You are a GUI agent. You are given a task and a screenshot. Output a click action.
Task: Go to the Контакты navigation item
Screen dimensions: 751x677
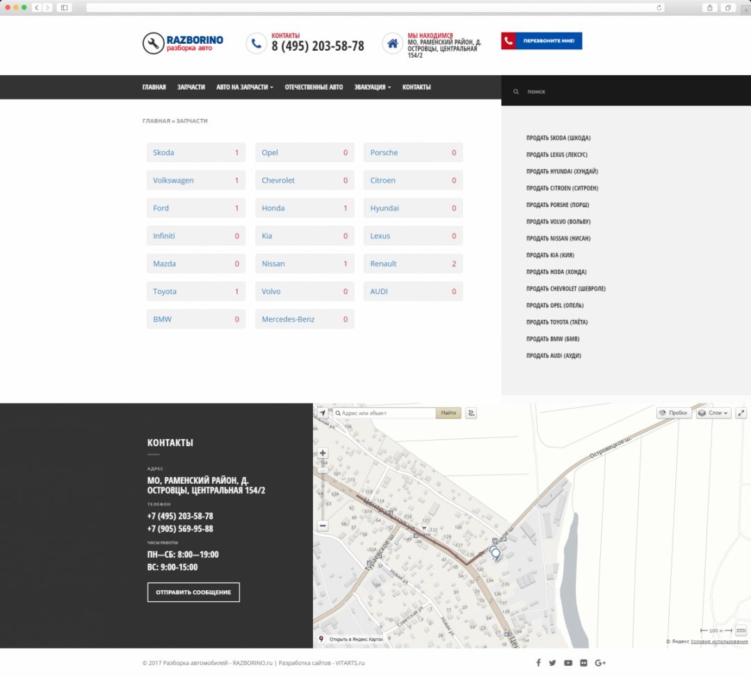417,87
